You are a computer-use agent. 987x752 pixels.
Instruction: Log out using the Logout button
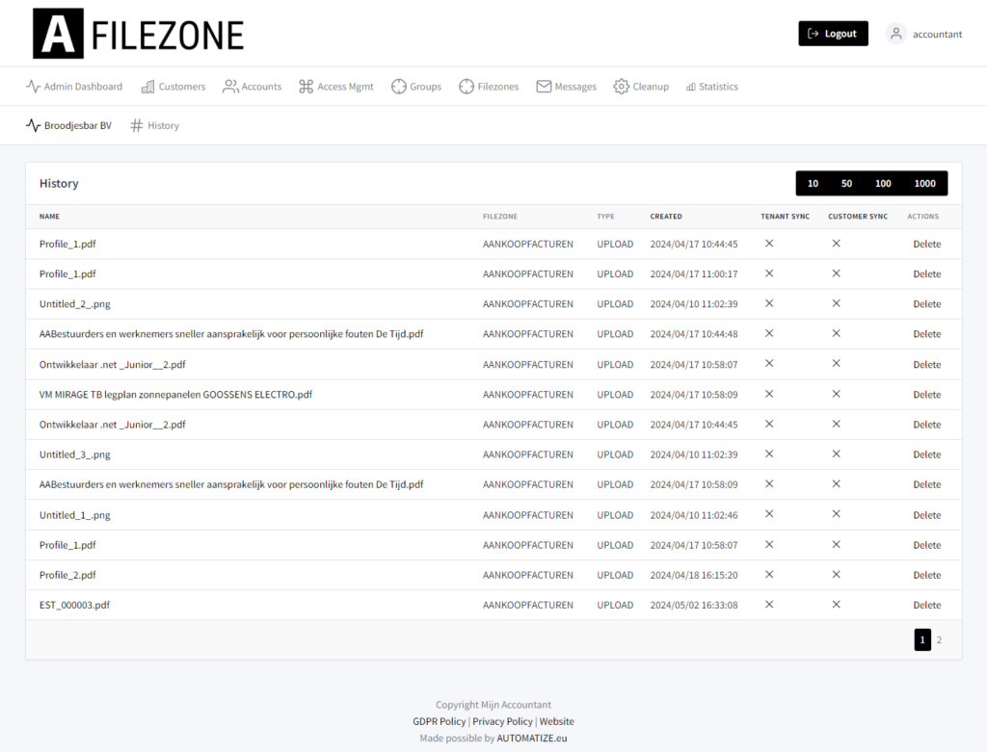pyautogui.click(x=833, y=34)
